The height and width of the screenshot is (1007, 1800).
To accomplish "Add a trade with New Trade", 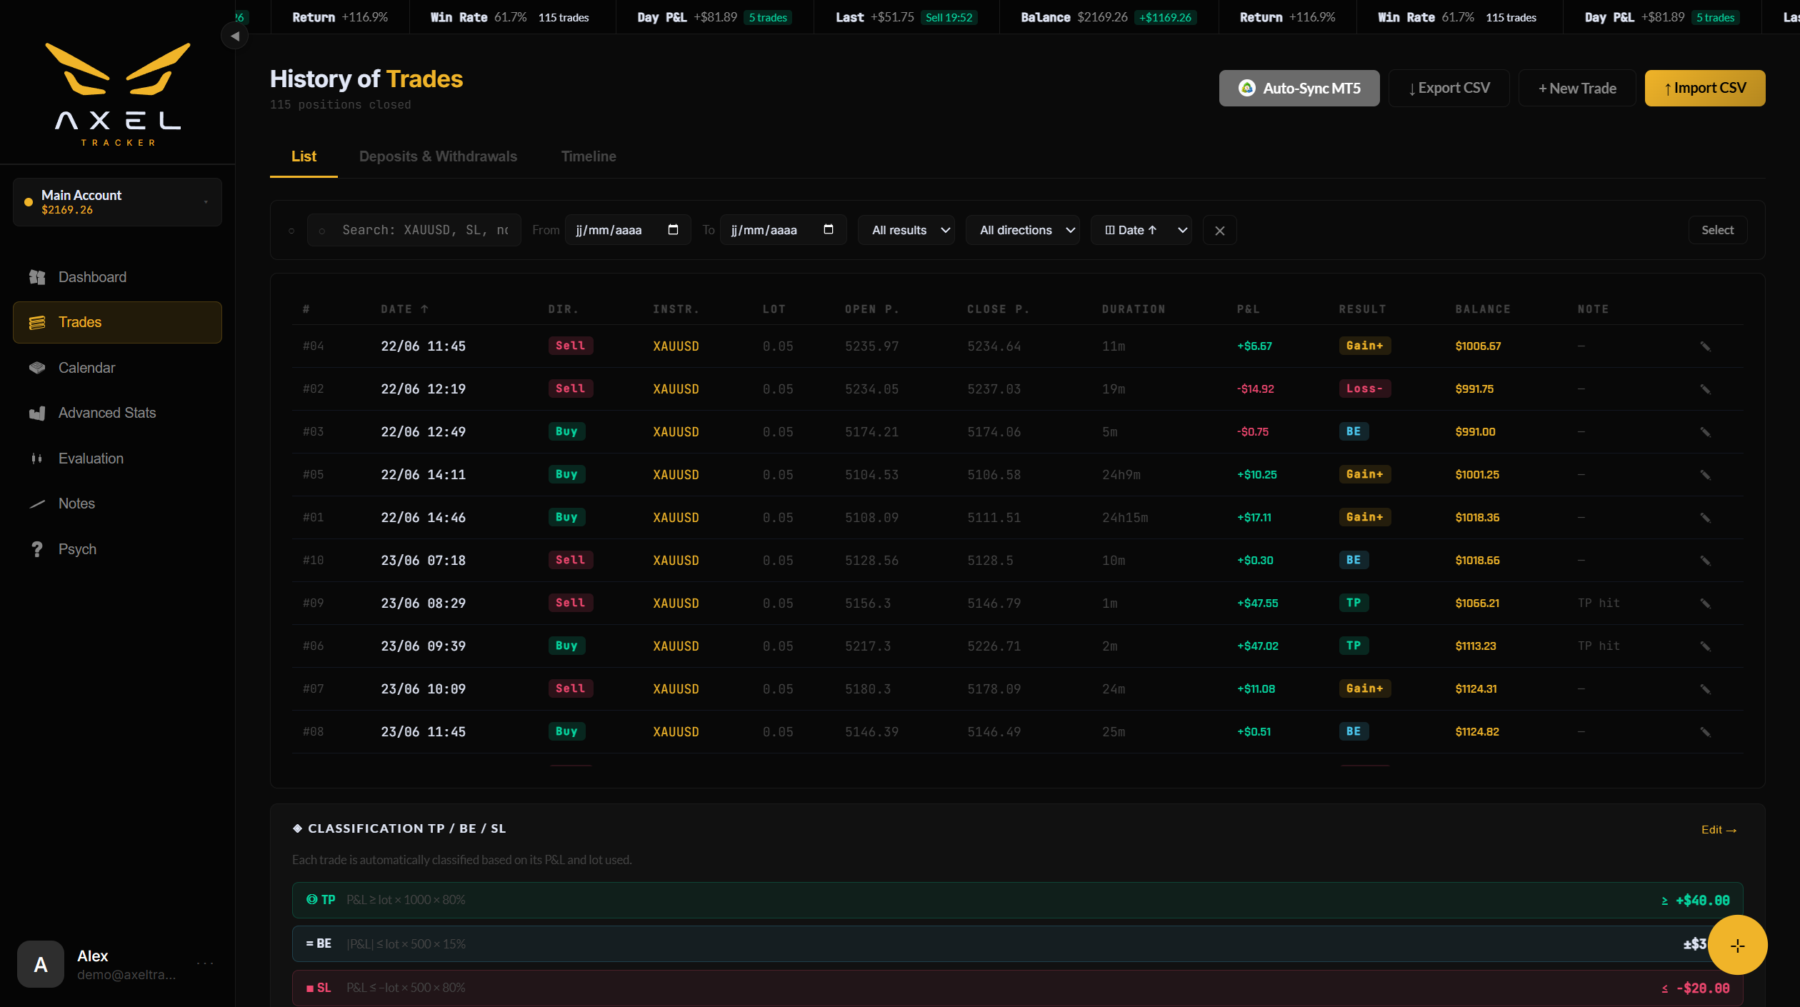I will pos(1576,88).
